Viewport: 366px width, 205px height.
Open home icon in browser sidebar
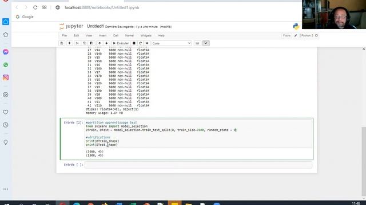click(6, 22)
